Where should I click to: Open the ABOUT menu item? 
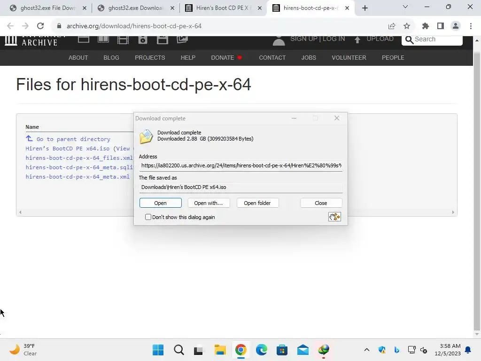(x=78, y=58)
